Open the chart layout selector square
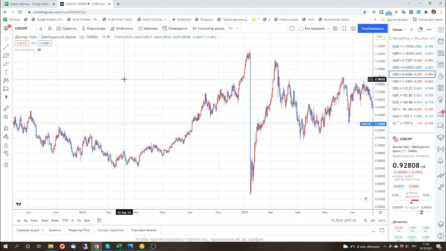Viewport: 446px width, 251px height. coord(292,28)
